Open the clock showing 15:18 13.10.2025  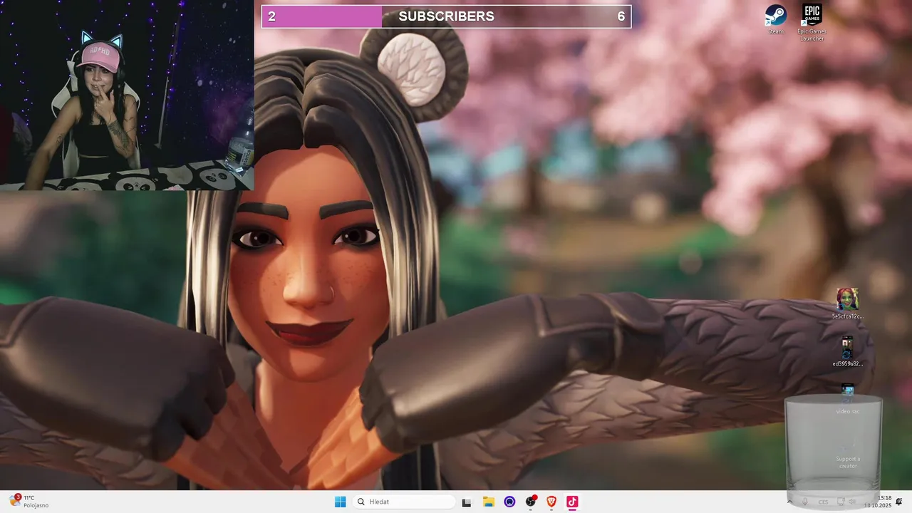(878, 502)
